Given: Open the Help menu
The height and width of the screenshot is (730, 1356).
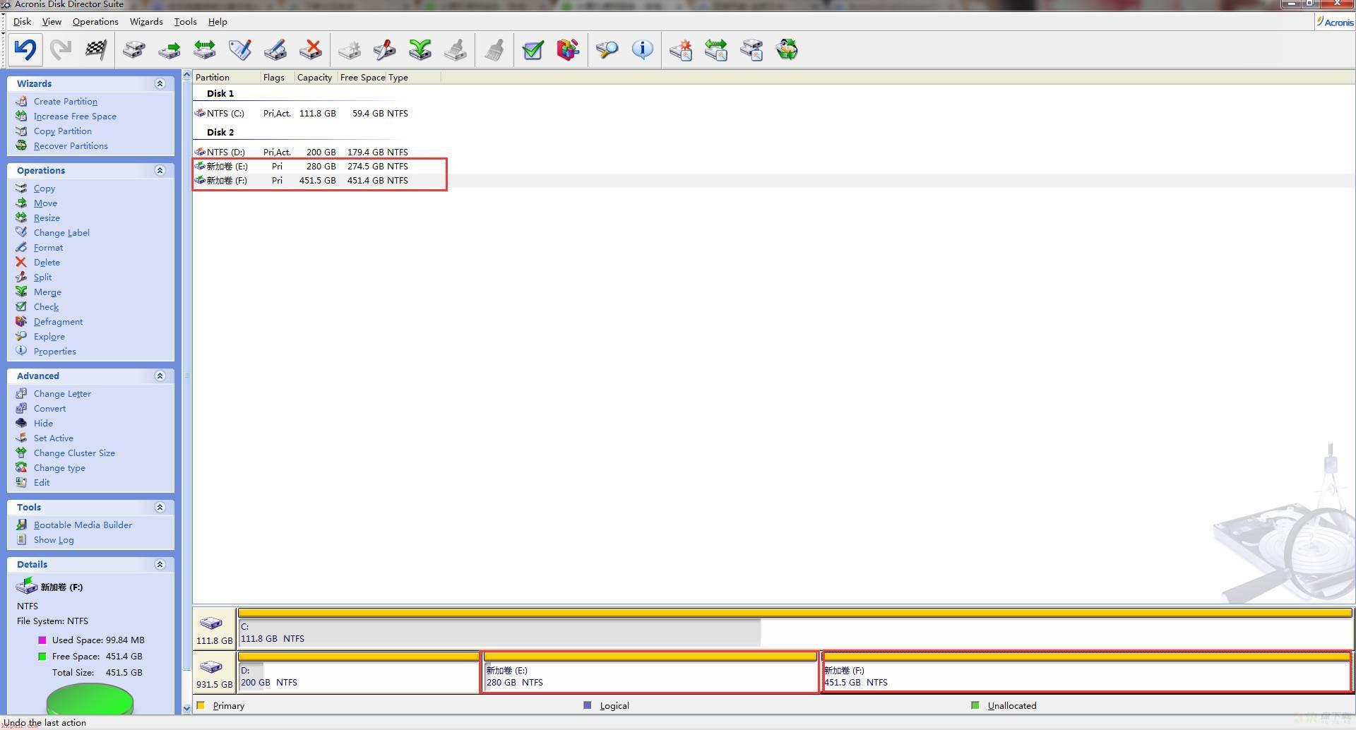Looking at the screenshot, I should point(218,22).
